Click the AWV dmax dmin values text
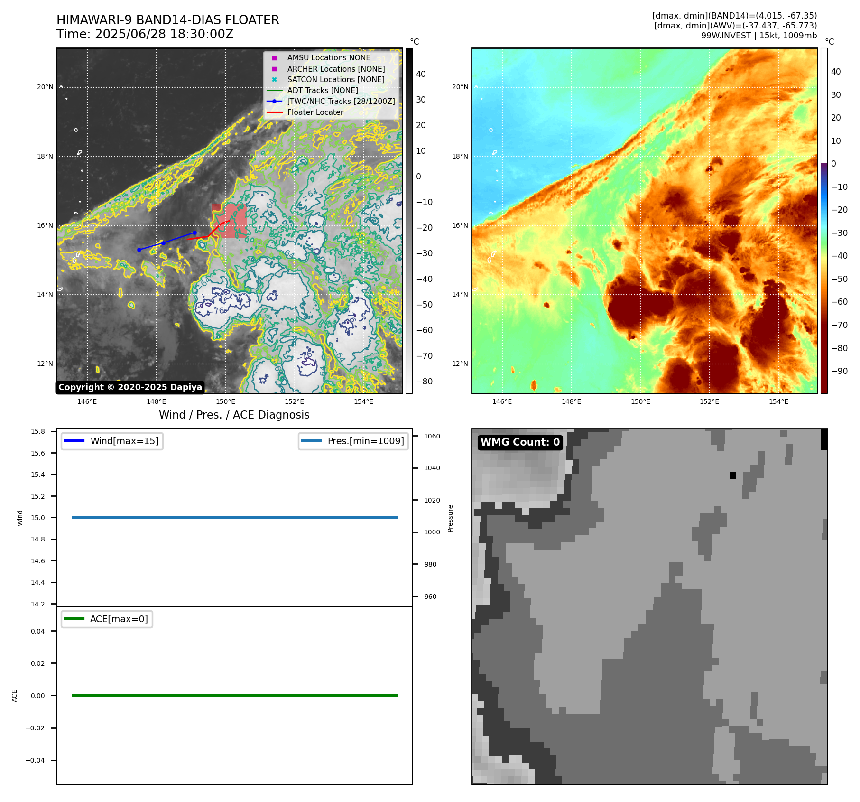 [x=735, y=26]
